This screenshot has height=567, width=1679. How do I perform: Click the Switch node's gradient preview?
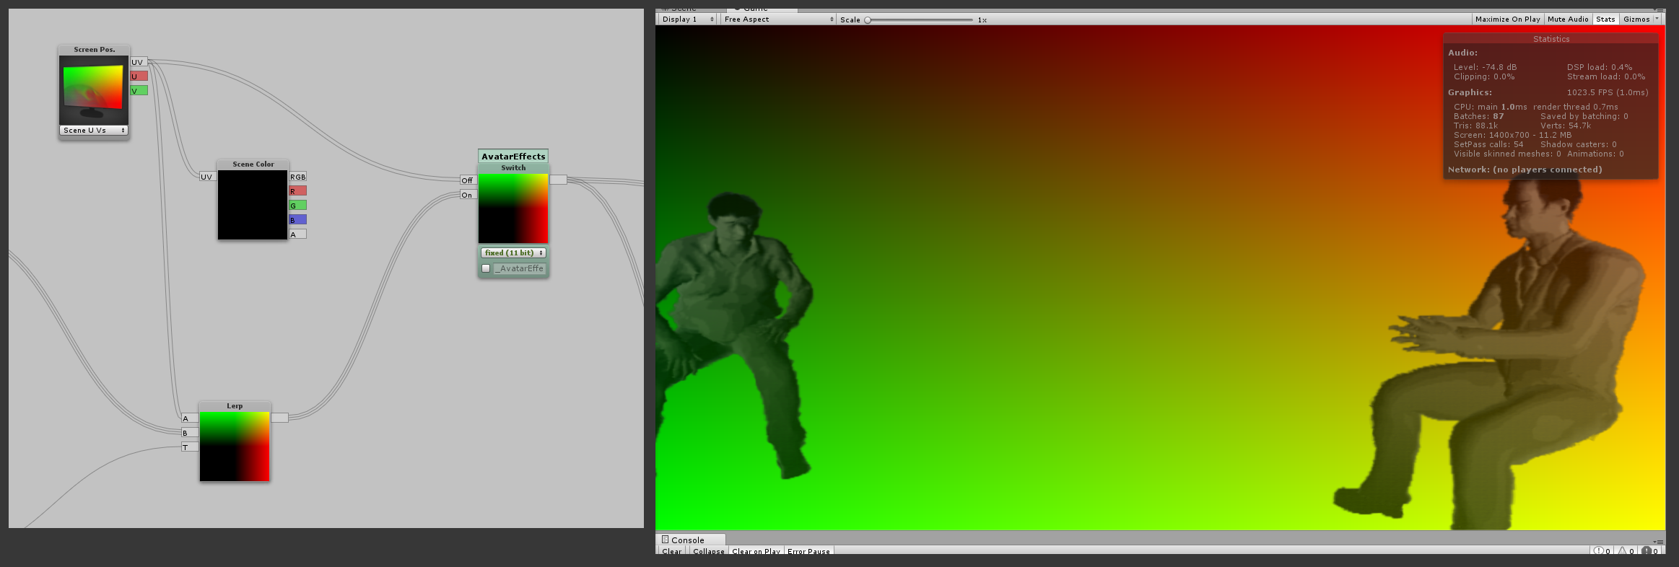[513, 208]
